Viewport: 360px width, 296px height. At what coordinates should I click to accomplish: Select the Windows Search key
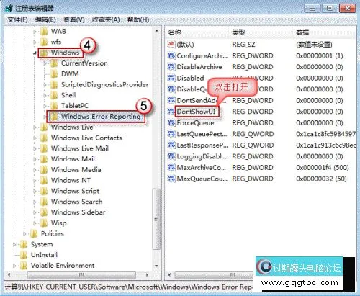(77, 202)
